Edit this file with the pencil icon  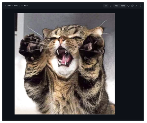[x=137, y=6]
